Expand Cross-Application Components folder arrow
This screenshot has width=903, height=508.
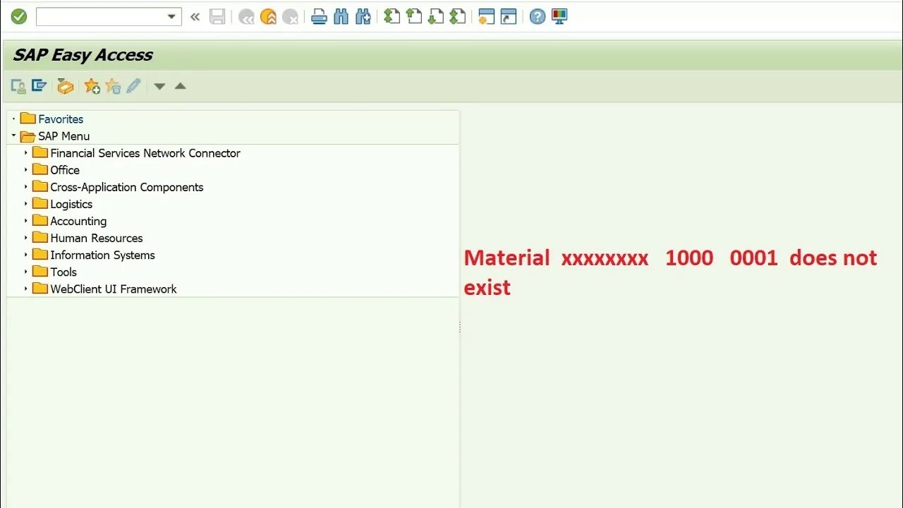pos(26,186)
